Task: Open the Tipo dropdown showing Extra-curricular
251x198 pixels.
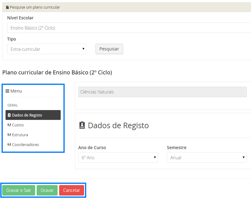Action: pyautogui.click(x=47, y=49)
